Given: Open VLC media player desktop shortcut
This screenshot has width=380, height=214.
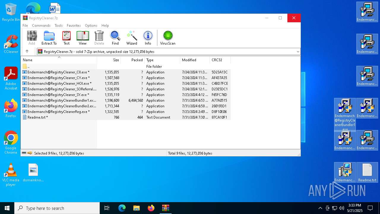Looking at the screenshot, I should [x=11, y=175].
